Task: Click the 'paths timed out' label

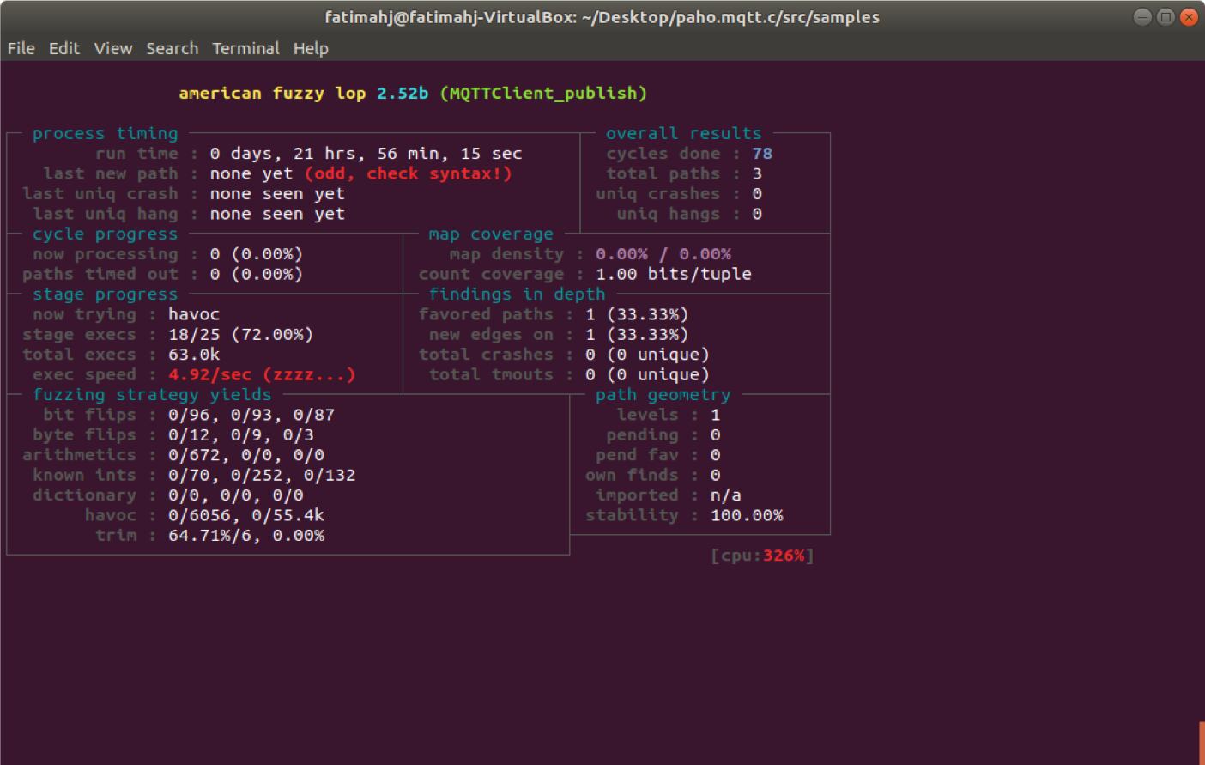Action: click(x=100, y=274)
